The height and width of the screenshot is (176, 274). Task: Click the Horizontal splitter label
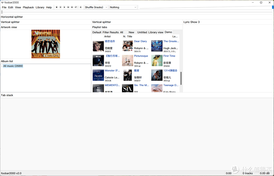click(x=12, y=17)
